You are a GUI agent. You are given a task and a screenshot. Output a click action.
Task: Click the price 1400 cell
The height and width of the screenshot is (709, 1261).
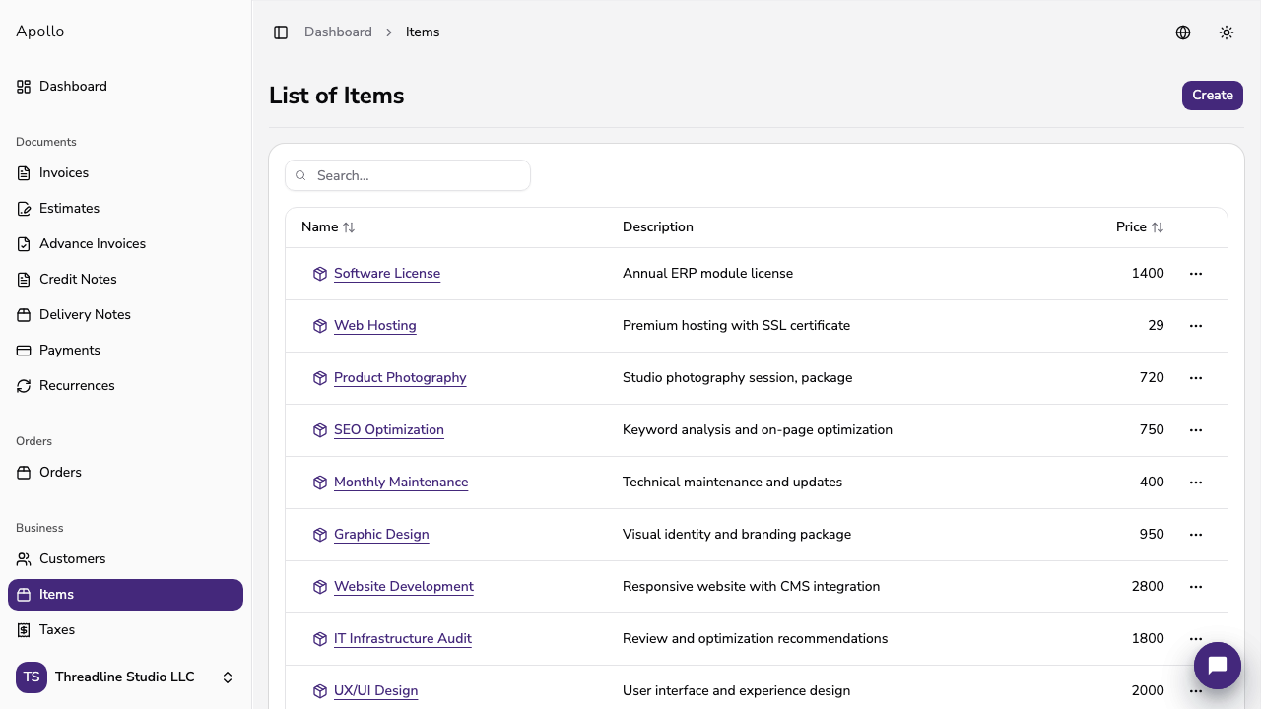tap(1148, 274)
